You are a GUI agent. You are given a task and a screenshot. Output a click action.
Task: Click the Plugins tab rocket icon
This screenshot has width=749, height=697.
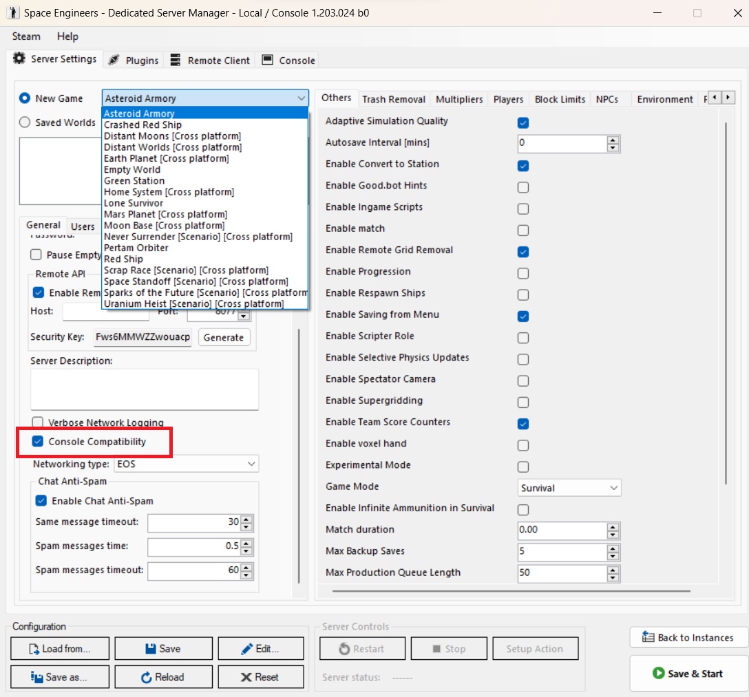tap(114, 61)
